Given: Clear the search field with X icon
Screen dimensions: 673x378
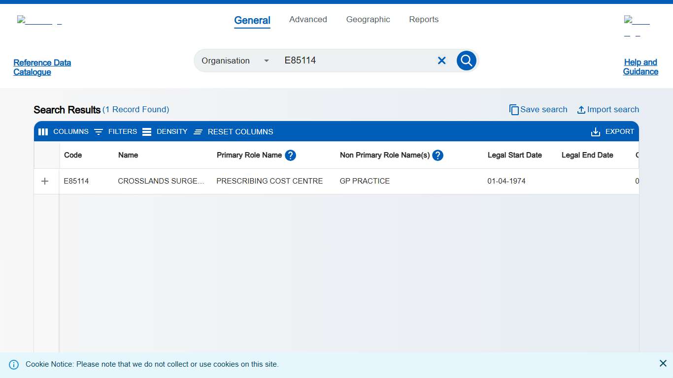Looking at the screenshot, I should coord(441,61).
